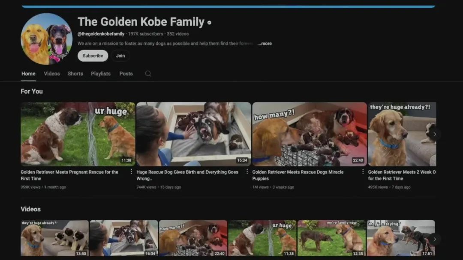The image size is (463, 260).
Task: Go to the Playlists tab
Action: point(101,74)
